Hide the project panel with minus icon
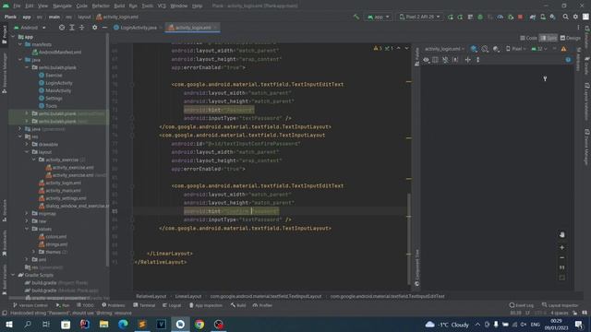This screenshot has height=332, width=591. (104, 28)
